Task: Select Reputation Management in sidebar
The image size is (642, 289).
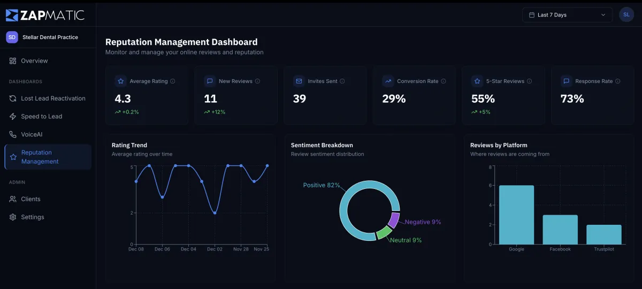Action: 48,157
